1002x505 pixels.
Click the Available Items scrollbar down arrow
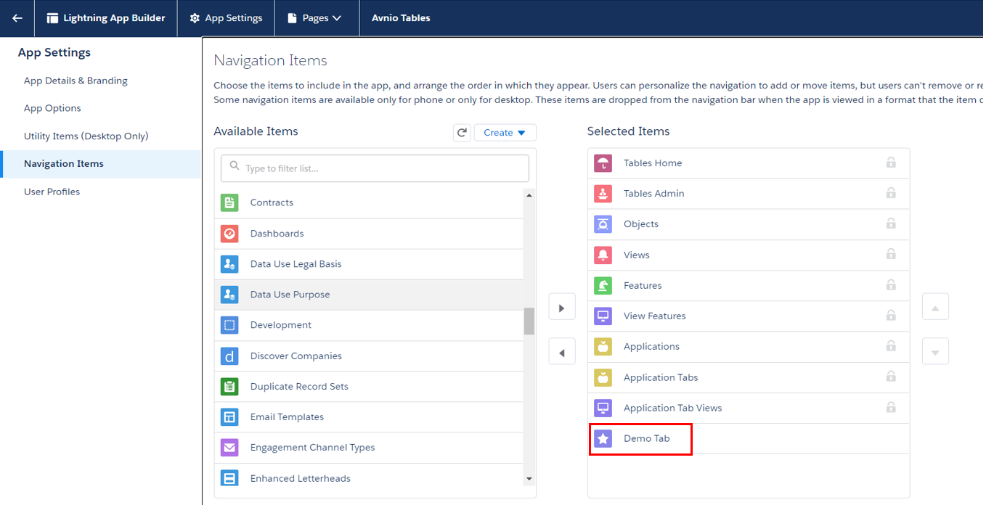(x=529, y=479)
